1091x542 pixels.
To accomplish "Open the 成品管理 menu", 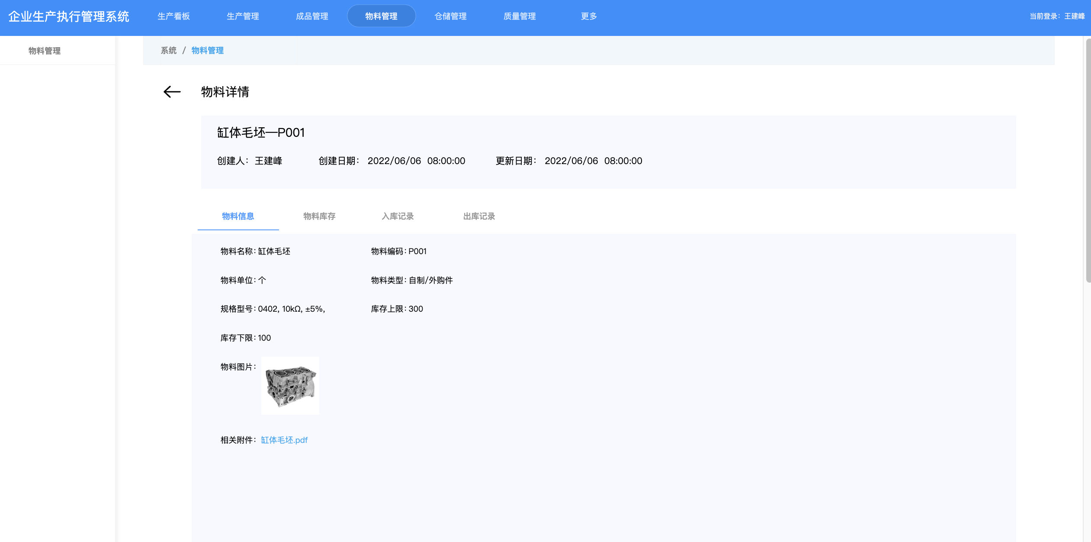I will (312, 16).
